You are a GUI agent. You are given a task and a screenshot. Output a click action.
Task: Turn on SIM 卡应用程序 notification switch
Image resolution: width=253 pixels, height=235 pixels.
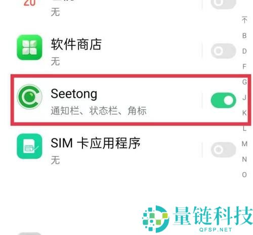(x=223, y=150)
